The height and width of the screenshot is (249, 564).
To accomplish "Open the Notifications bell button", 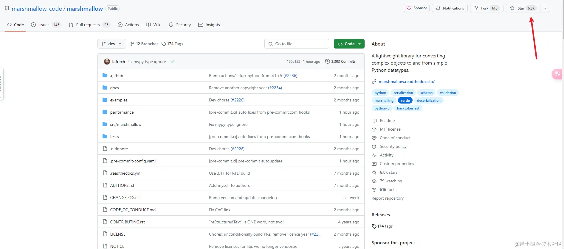I will (450, 8).
